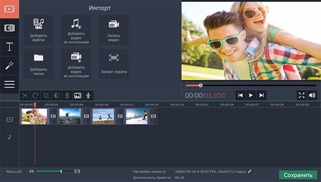
Task: Select the crop tool
Action: [x=46, y=95]
